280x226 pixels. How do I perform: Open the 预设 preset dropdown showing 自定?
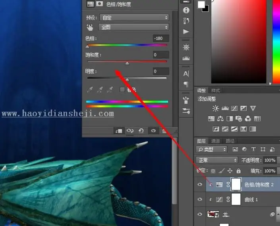[x=134, y=18]
